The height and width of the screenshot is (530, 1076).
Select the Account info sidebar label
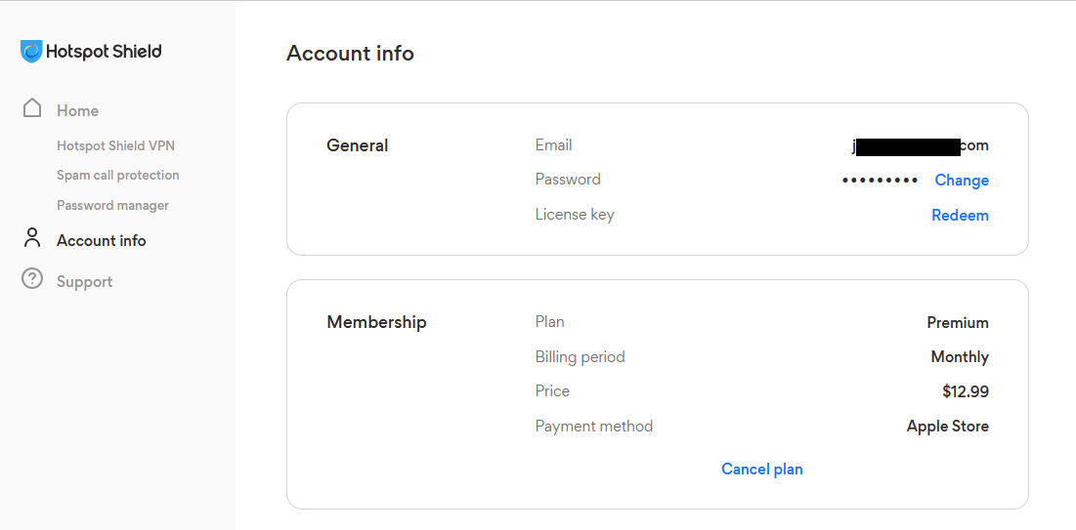(x=102, y=241)
